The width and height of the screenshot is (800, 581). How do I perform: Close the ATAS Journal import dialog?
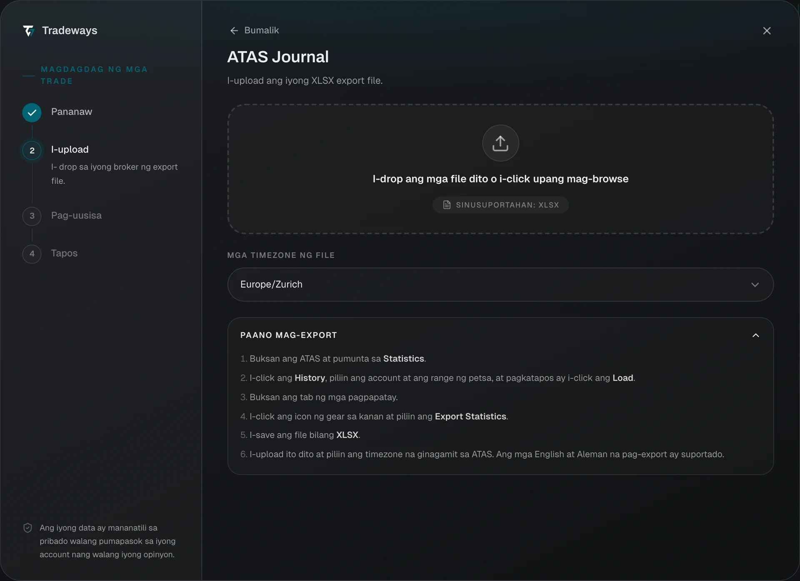[x=767, y=31]
